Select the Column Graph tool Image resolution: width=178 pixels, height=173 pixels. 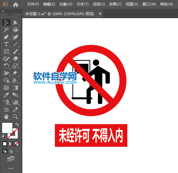pyautogui.click(x=15, y=102)
